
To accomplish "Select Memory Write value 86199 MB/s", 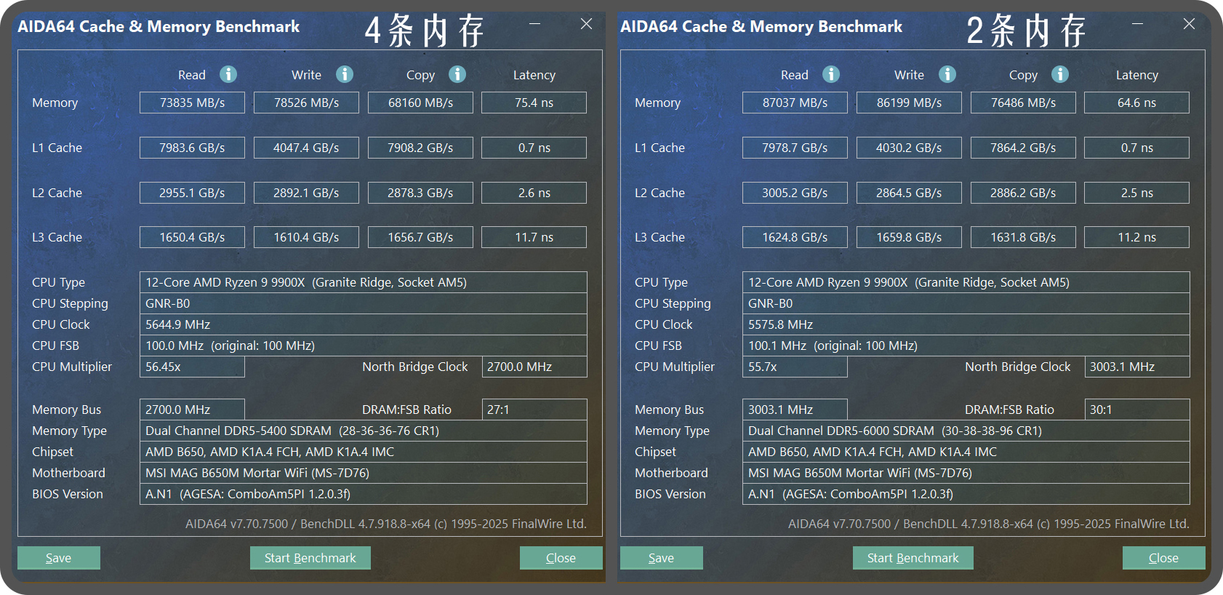I will coord(909,103).
